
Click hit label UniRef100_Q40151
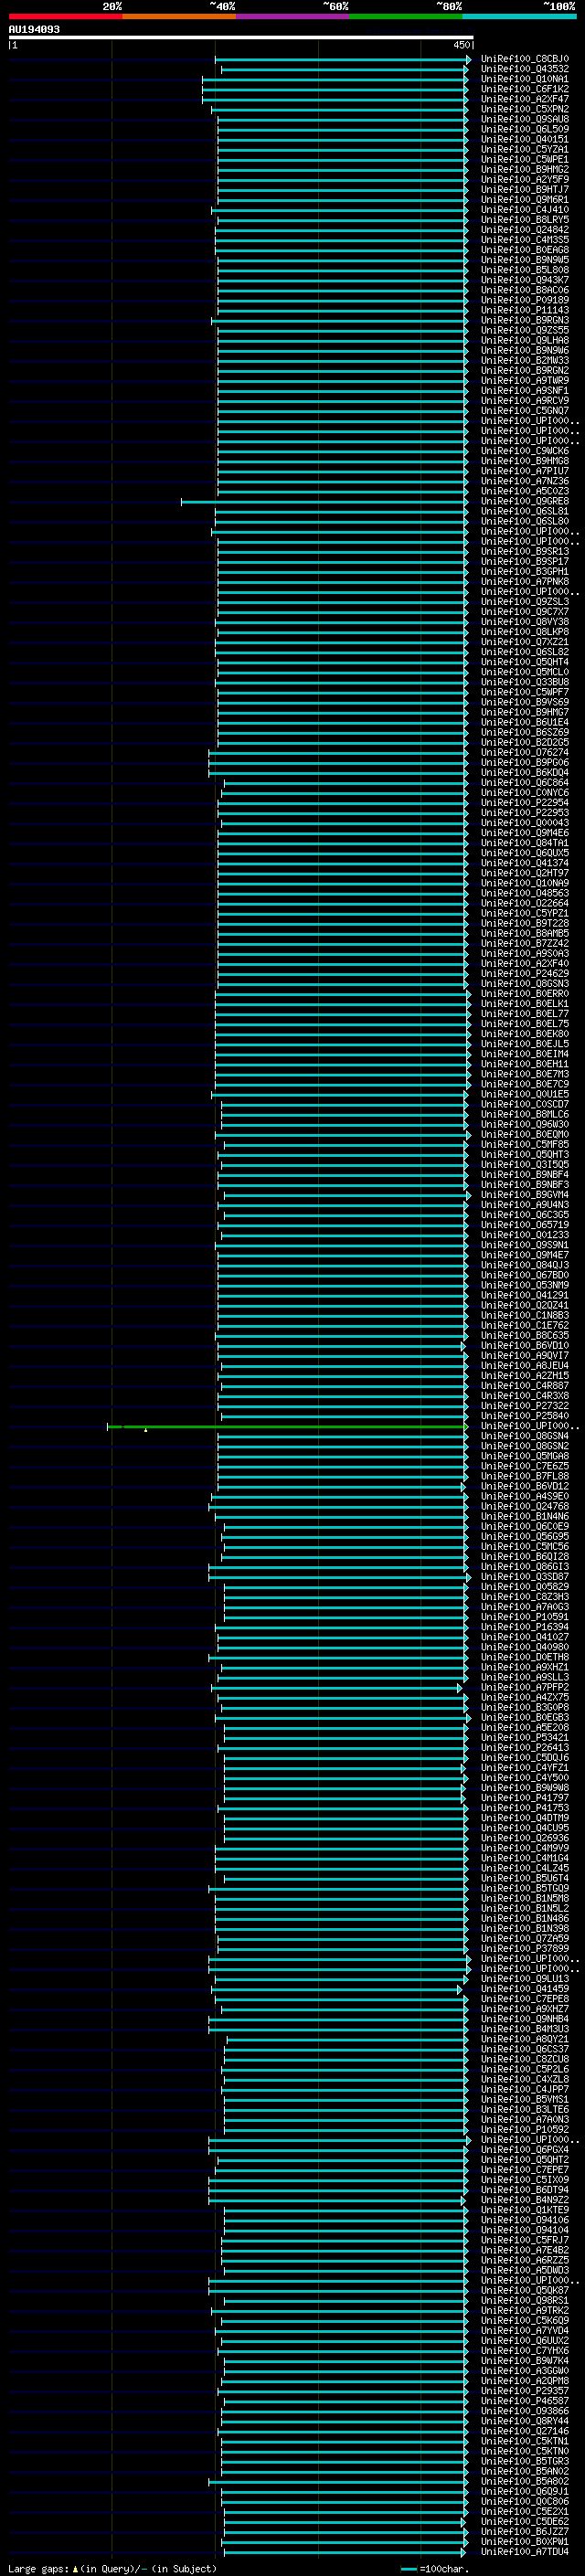pos(524,139)
